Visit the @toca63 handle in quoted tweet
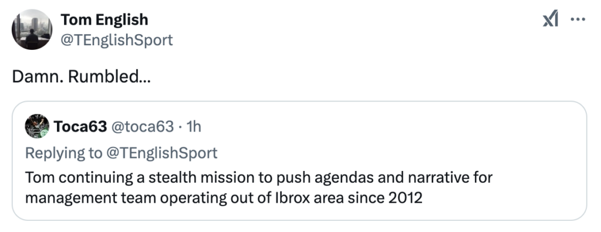The width and height of the screenshot is (601, 232). point(142,126)
